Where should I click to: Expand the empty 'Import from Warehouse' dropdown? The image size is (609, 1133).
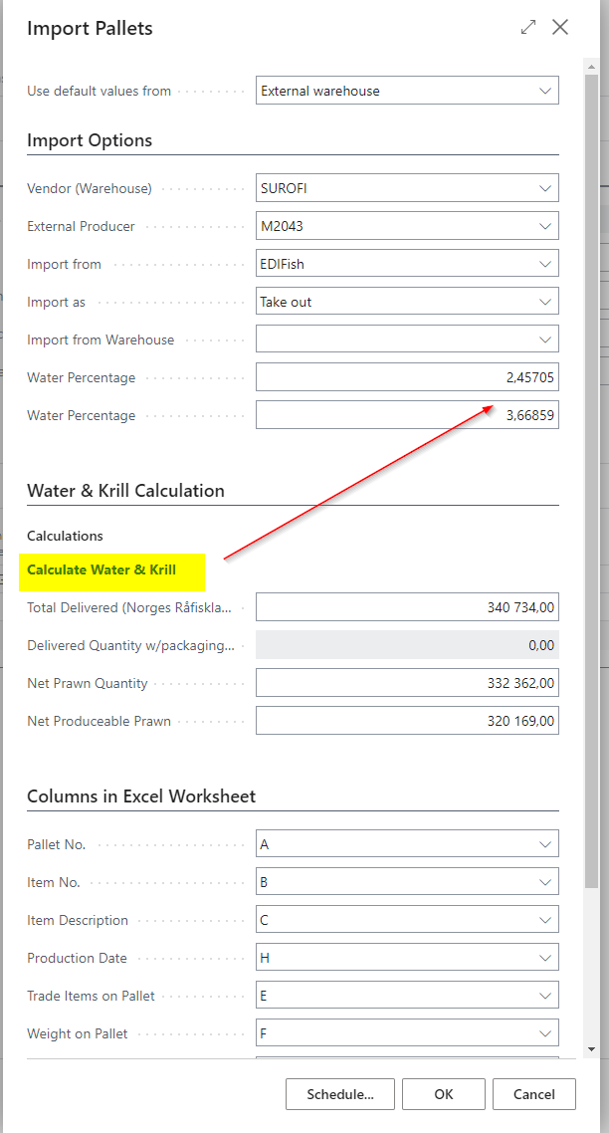pos(545,340)
